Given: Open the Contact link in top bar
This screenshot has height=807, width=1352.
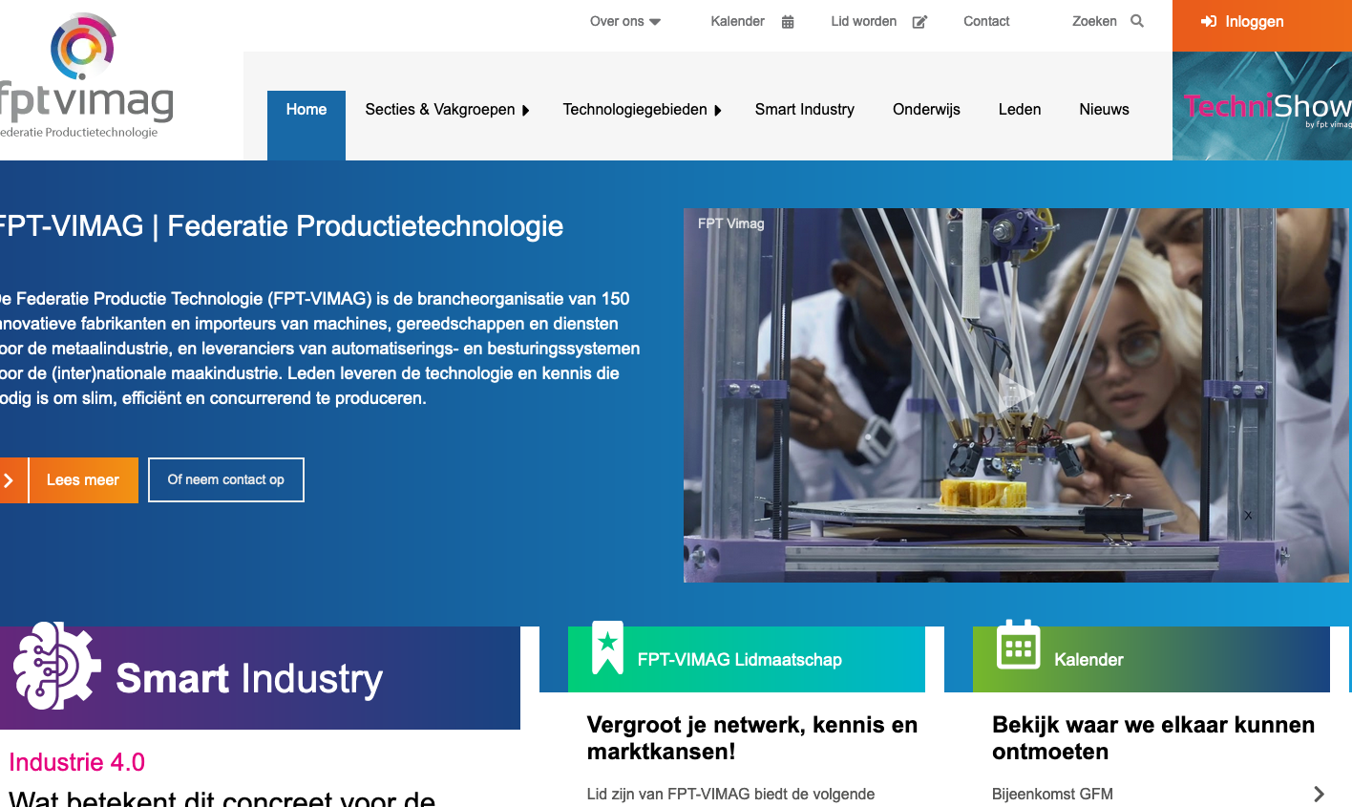Looking at the screenshot, I should pyautogui.click(x=986, y=22).
